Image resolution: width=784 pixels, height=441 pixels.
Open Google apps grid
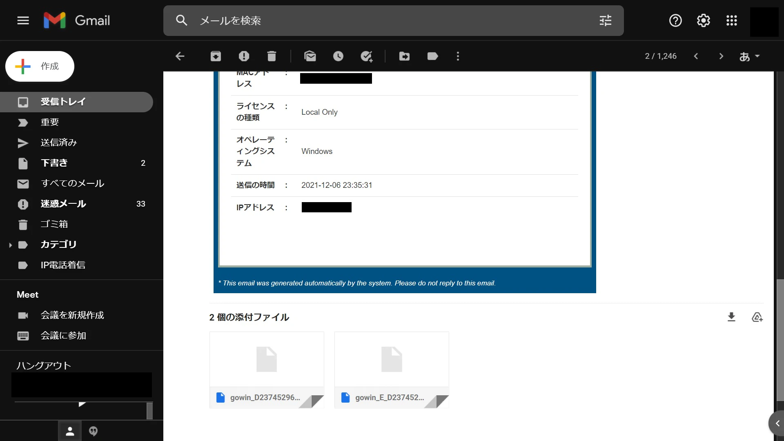coord(732,20)
